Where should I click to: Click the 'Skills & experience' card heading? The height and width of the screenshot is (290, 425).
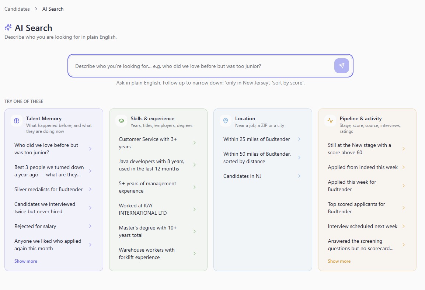click(x=152, y=118)
